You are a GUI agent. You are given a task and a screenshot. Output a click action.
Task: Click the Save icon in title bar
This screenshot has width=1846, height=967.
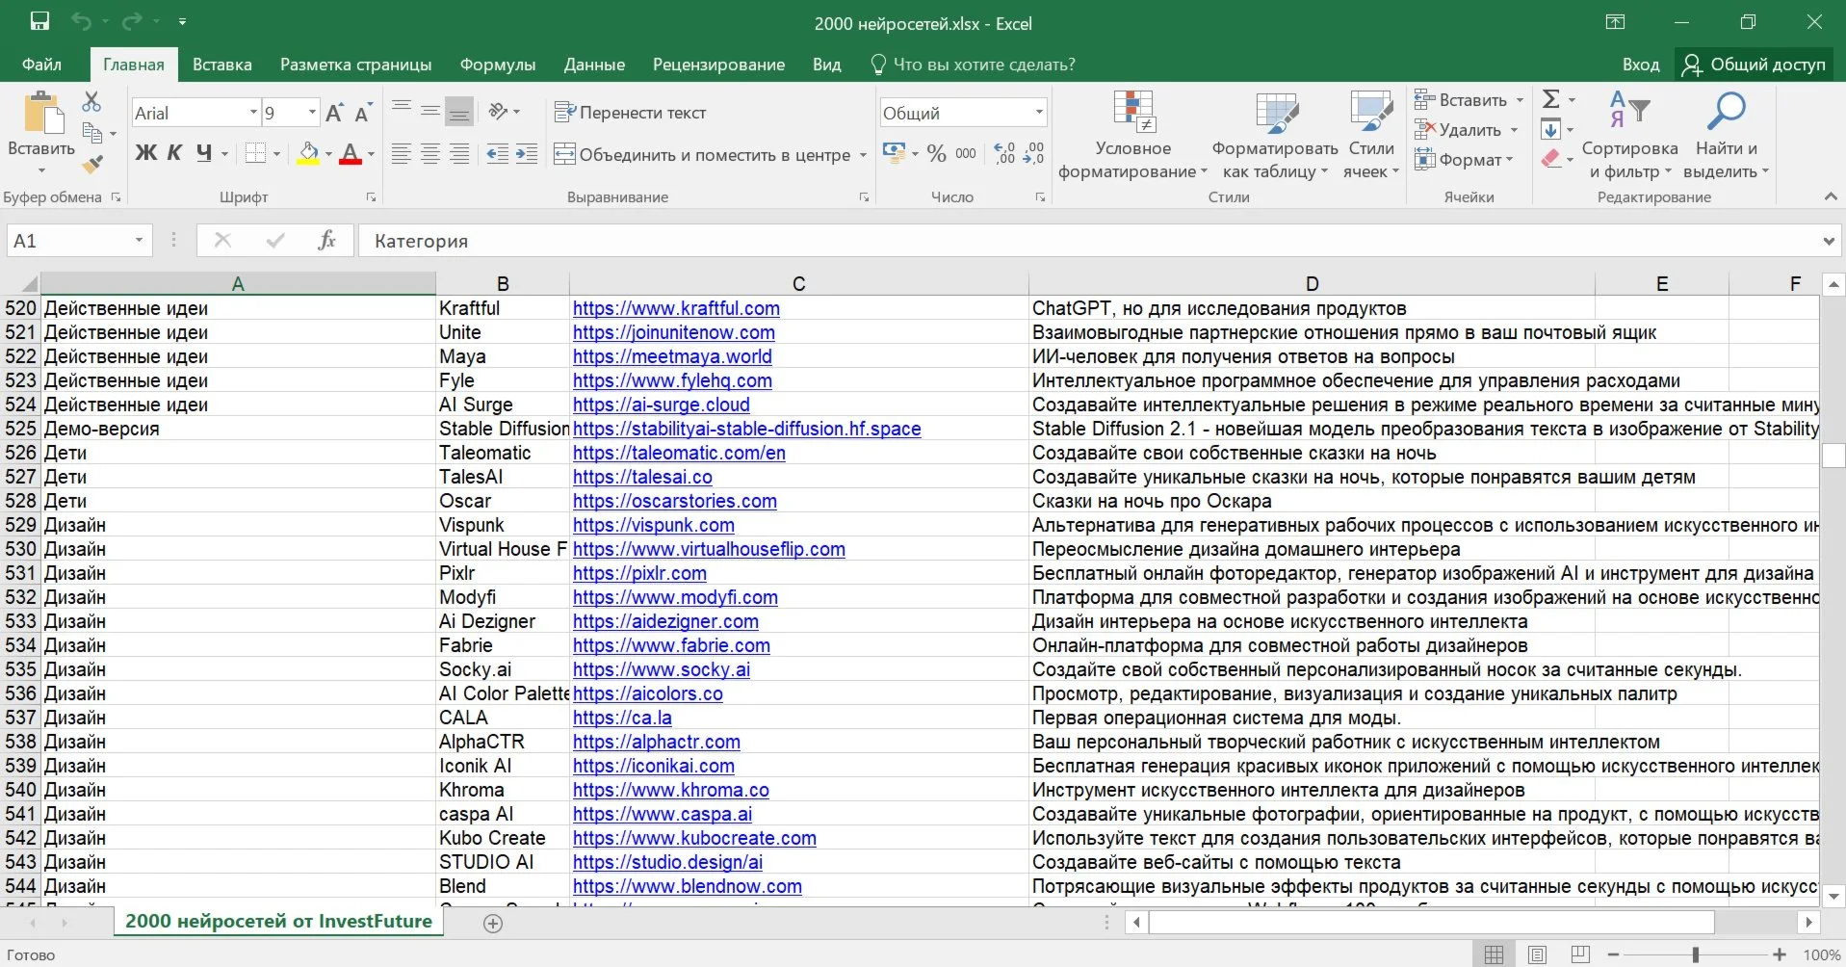point(39,22)
